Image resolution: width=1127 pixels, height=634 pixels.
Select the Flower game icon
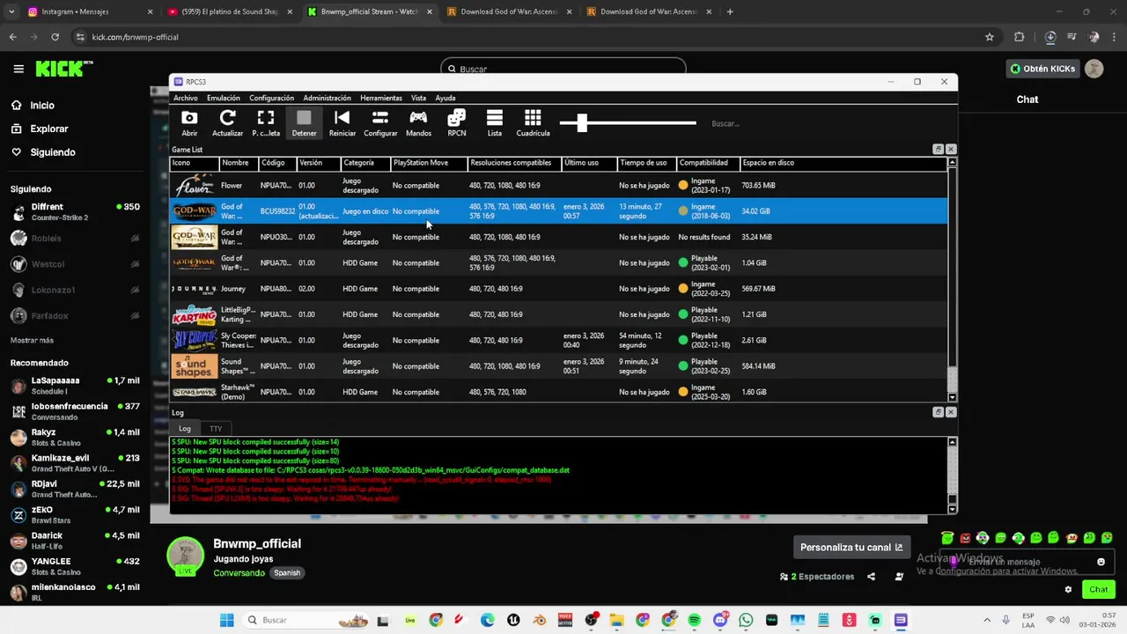pyautogui.click(x=194, y=186)
